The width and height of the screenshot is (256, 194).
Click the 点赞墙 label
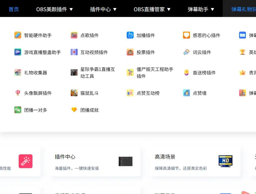pyautogui.click(x=199, y=93)
